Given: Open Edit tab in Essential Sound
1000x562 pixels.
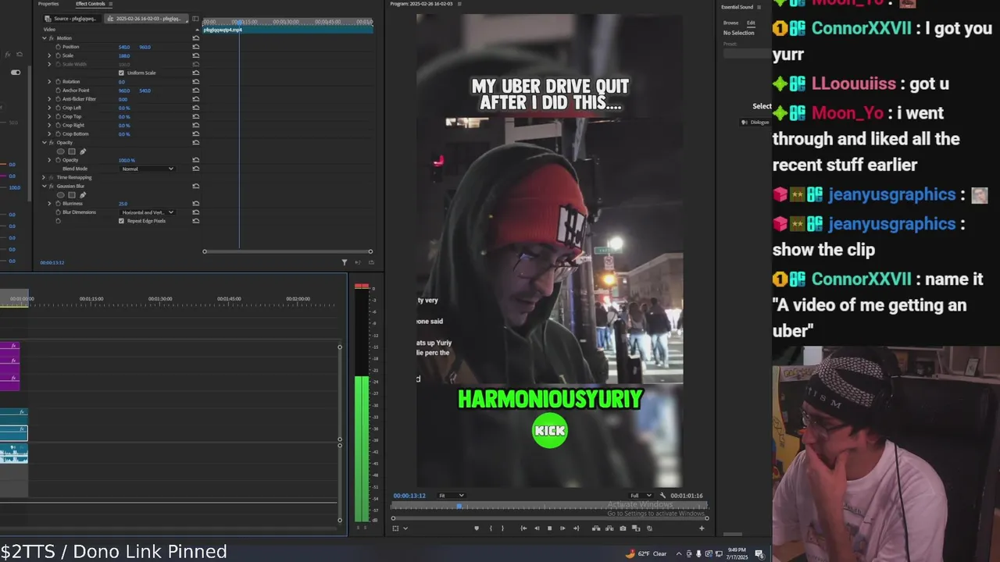Looking at the screenshot, I should click(751, 23).
